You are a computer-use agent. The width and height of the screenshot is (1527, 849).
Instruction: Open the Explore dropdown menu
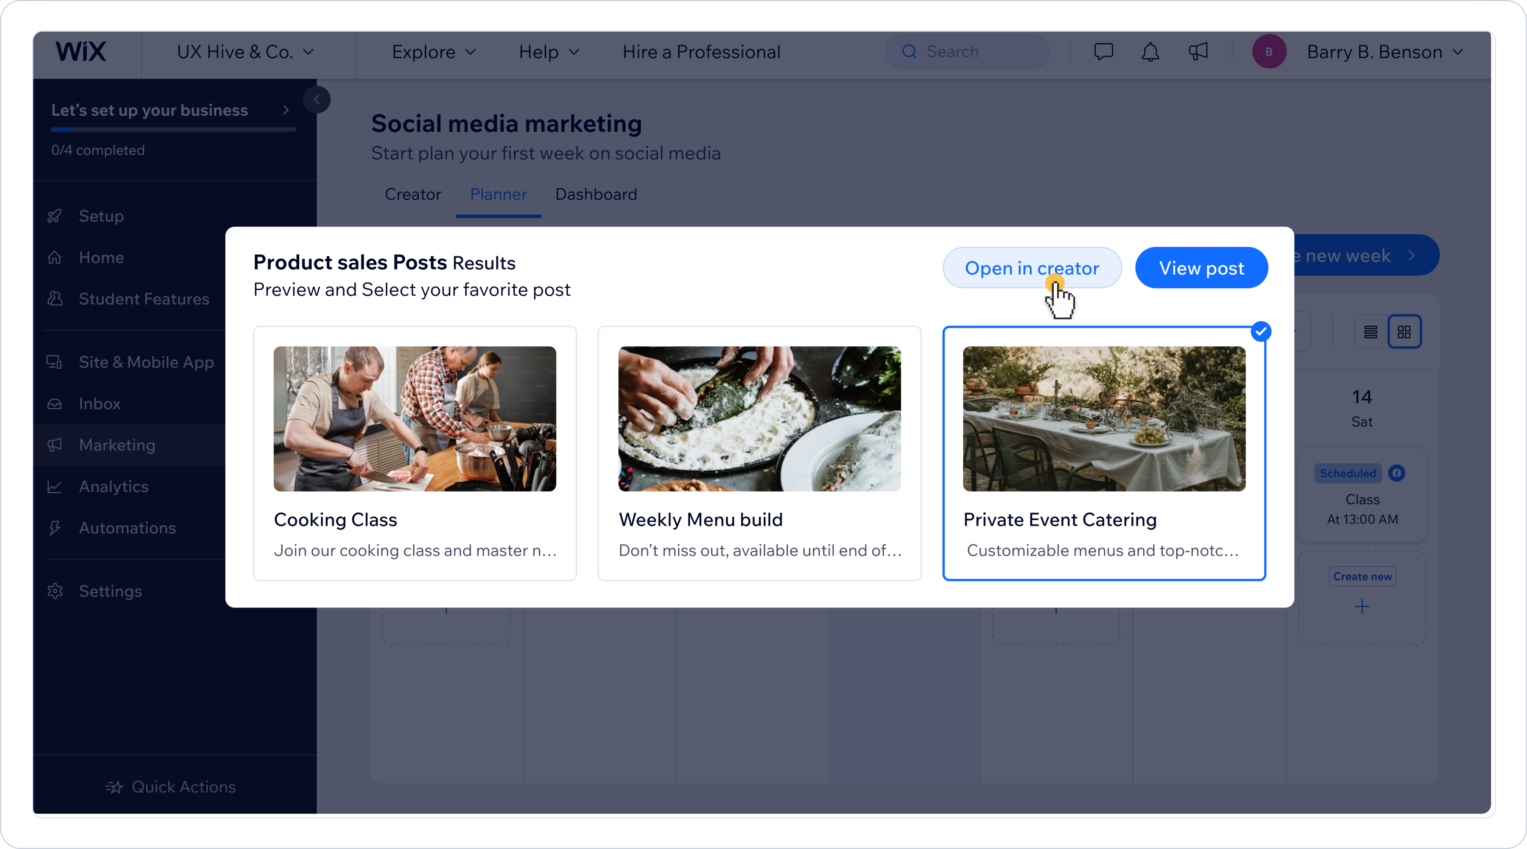tap(433, 52)
